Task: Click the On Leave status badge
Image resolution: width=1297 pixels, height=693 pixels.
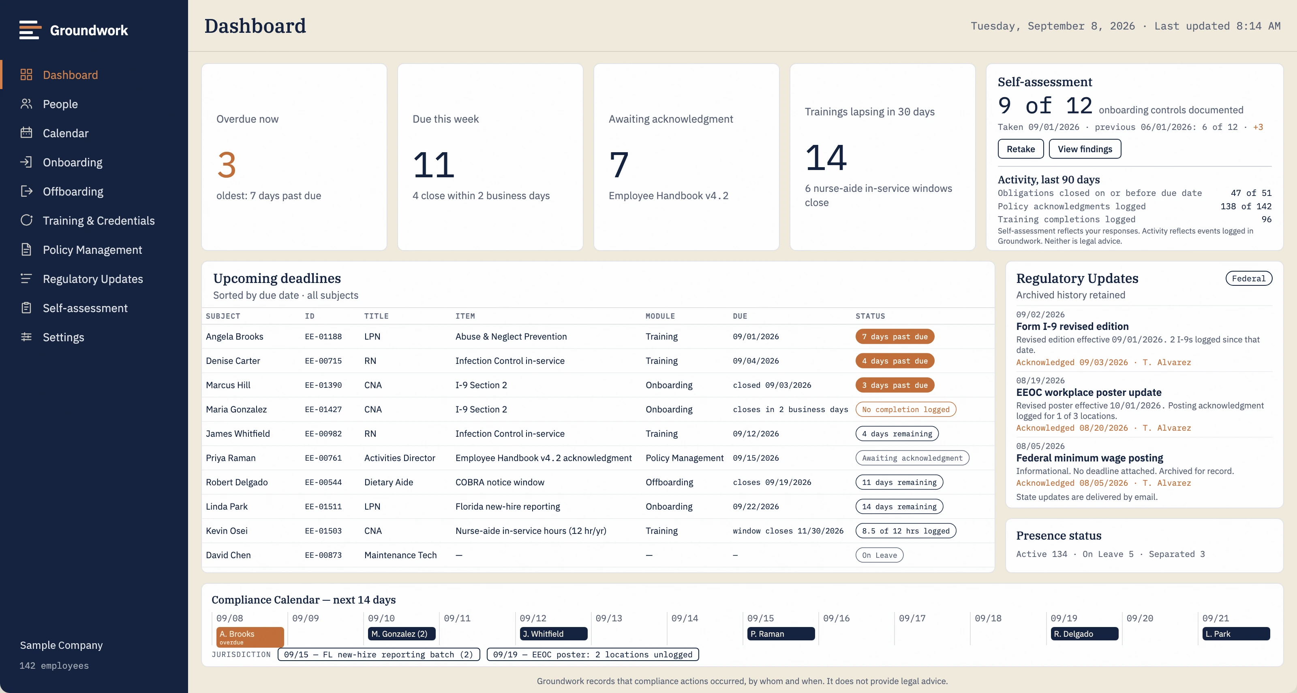Action: 879,555
